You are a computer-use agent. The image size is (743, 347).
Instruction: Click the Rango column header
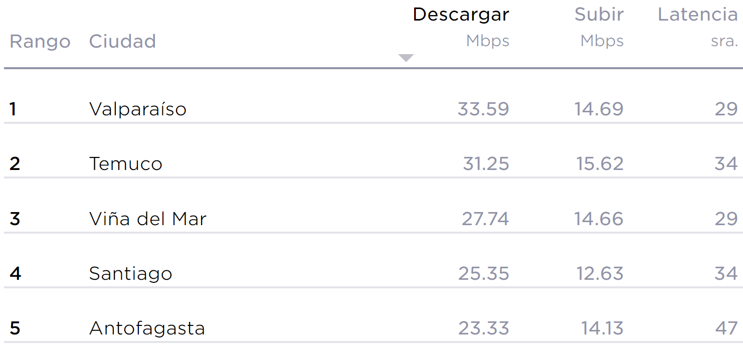click(40, 41)
